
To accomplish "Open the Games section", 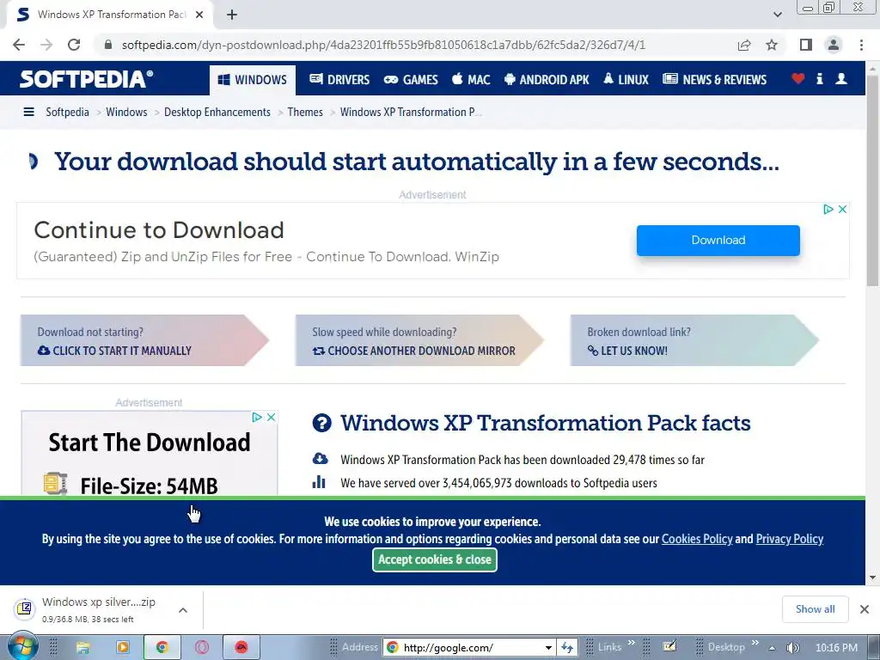I will (x=411, y=80).
